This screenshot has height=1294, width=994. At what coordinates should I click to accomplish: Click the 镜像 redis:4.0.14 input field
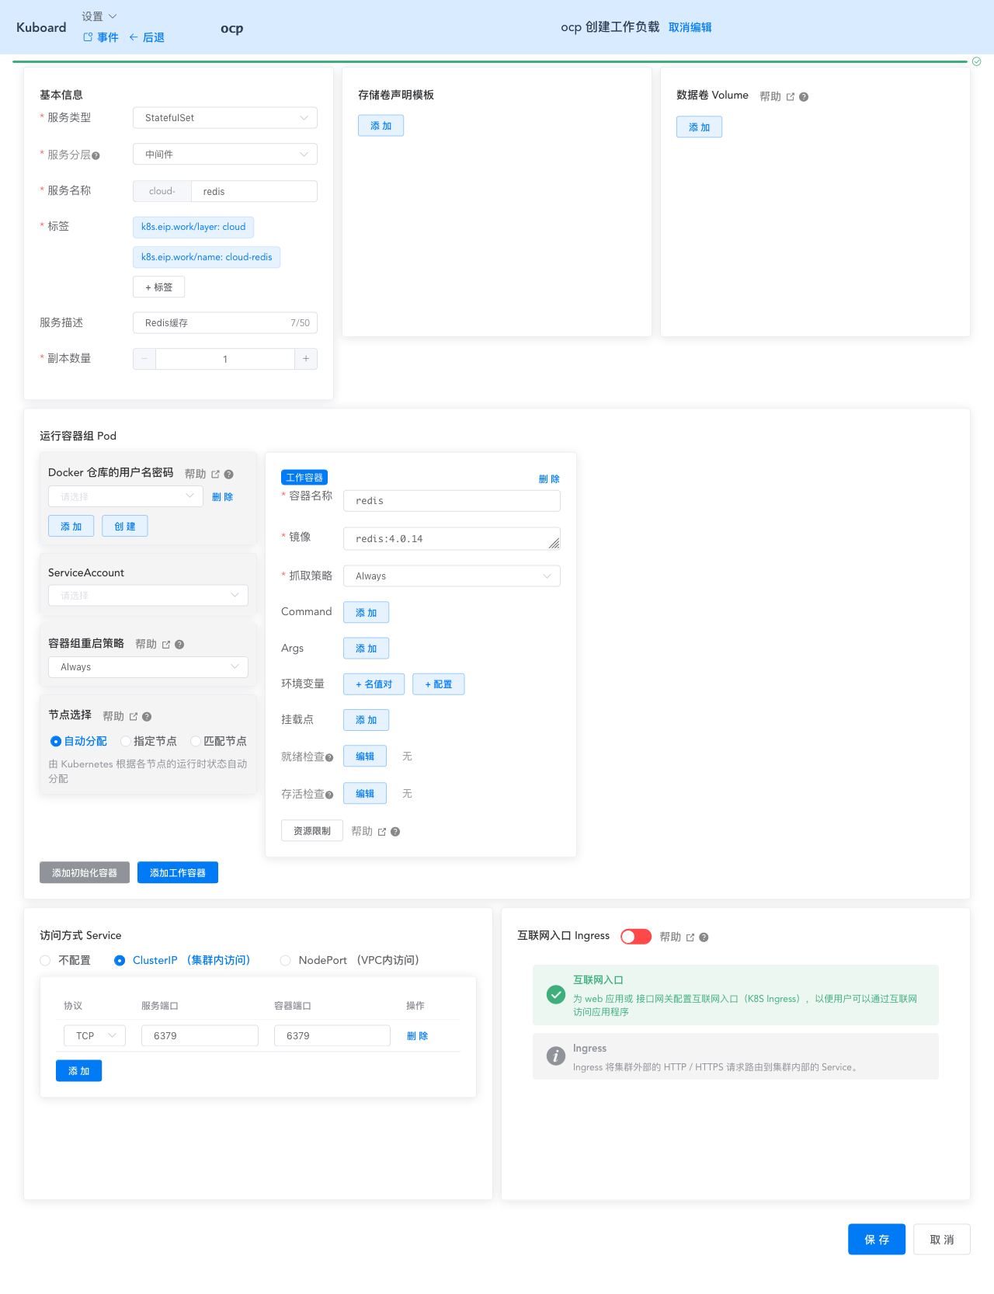point(452,539)
